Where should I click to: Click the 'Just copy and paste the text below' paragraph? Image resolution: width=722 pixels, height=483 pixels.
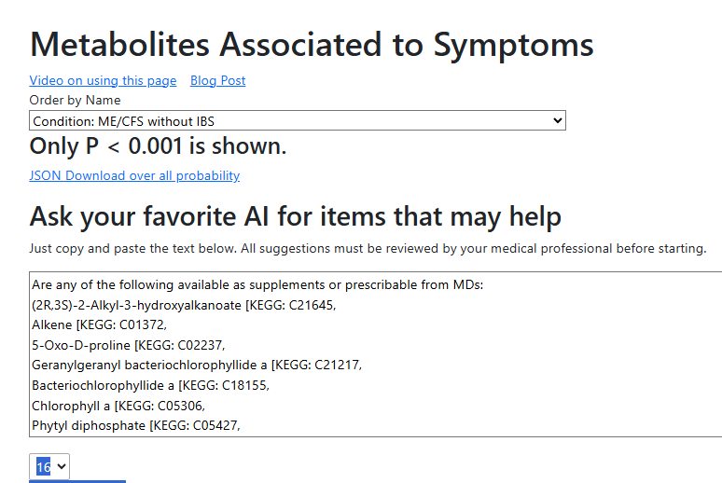[368, 249]
